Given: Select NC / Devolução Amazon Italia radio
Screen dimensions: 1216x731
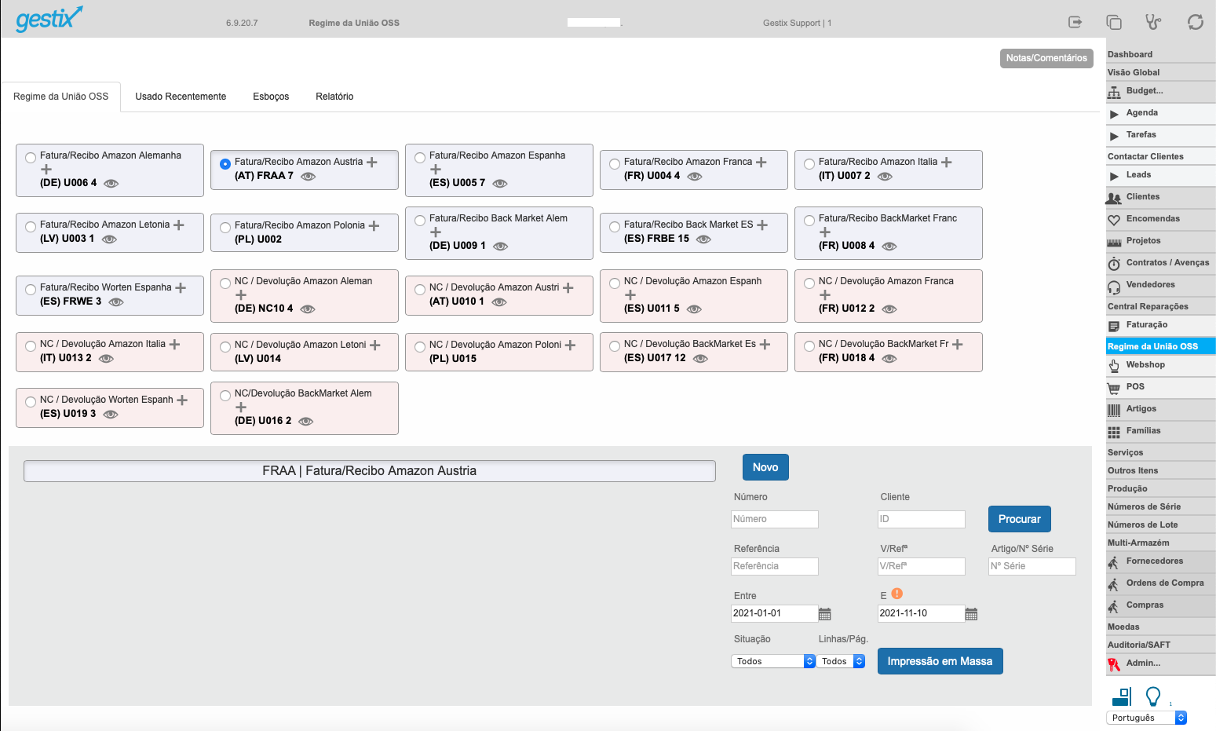Looking at the screenshot, I should click(31, 345).
